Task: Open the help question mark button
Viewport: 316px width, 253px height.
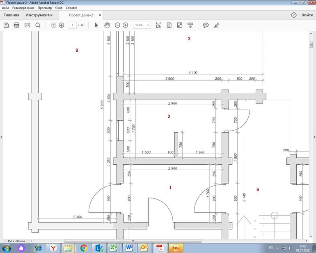Action: click(x=294, y=15)
